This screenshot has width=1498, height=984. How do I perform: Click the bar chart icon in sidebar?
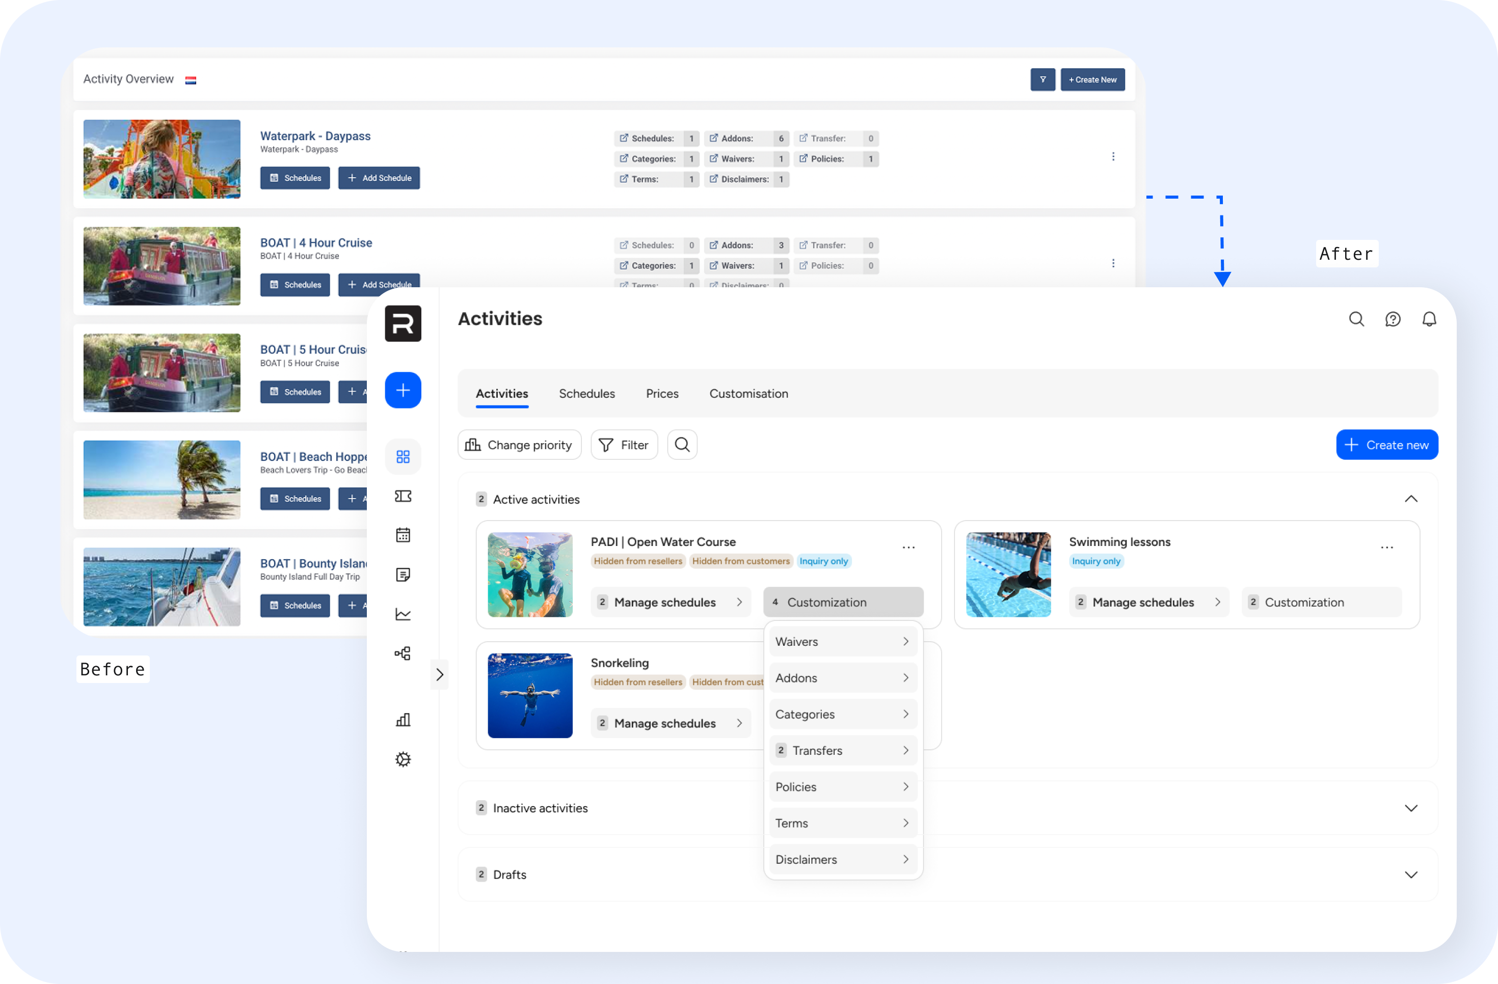pyautogui.click(x=403, y=720)
